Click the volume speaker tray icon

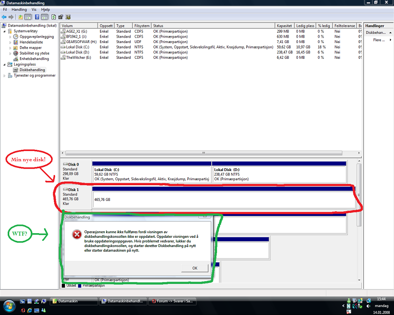tap(368, 306)
